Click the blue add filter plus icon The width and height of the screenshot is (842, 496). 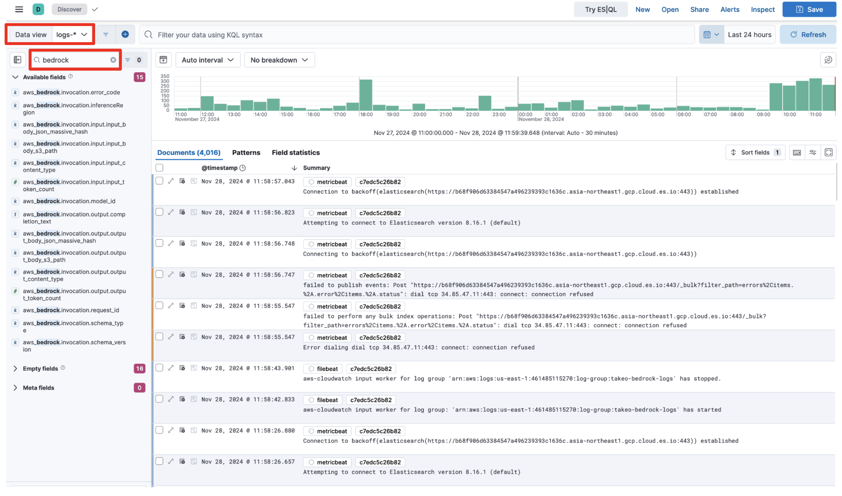[125, 34]
